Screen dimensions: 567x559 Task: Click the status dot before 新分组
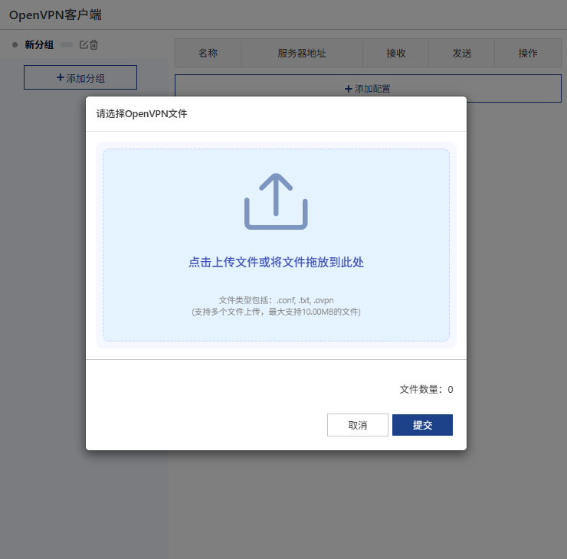15,45
